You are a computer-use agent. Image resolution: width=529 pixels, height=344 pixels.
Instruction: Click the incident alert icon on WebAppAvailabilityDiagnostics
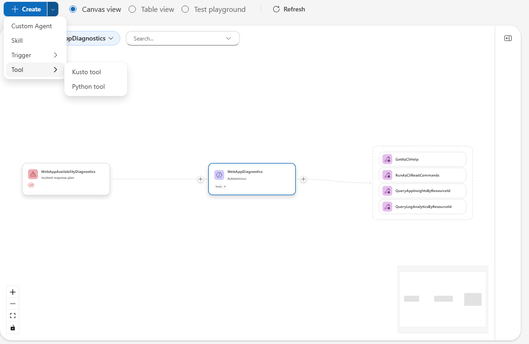click(x=33, y=174)
